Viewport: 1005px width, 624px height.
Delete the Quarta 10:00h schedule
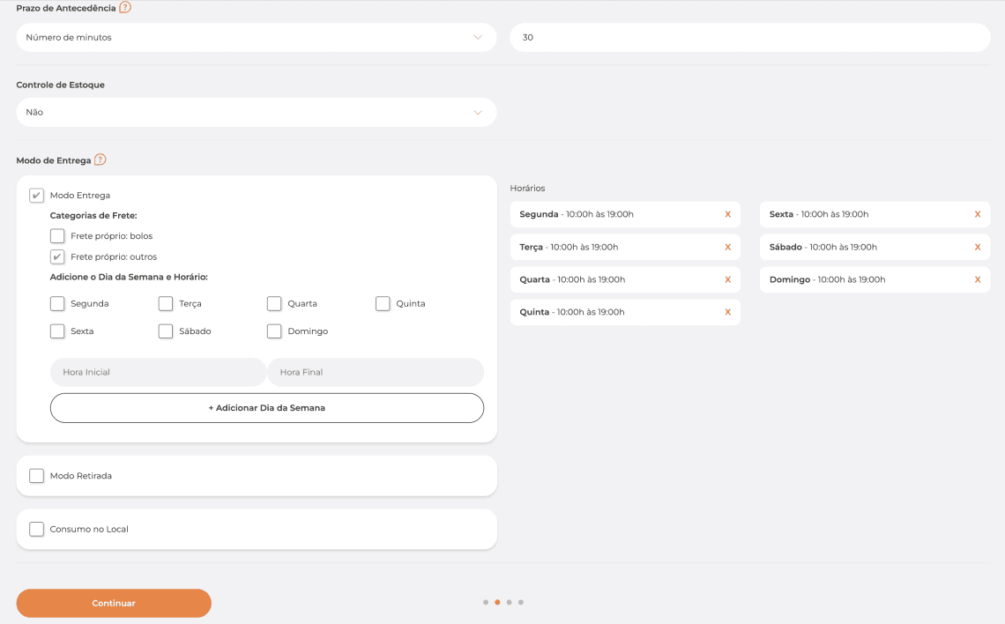tap(727, 280)
